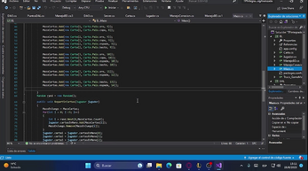Click the Open File folder icon
The height and width of the screenshot is (171, 308).
pos(29,8)
